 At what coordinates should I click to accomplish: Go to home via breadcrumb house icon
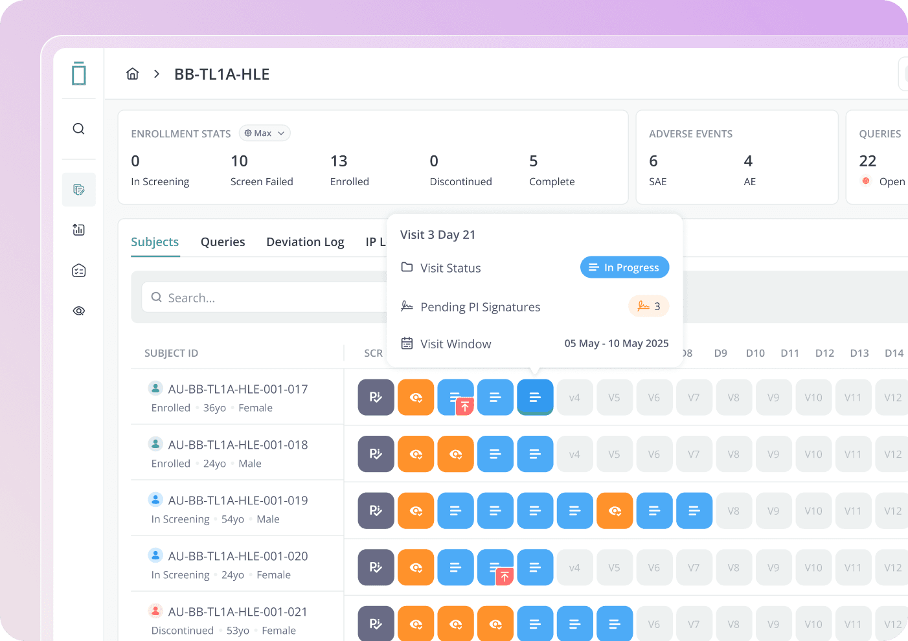point(133,74)
